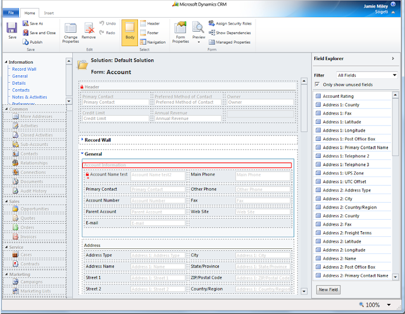Open help via the question mark icon

coord(393,4)
